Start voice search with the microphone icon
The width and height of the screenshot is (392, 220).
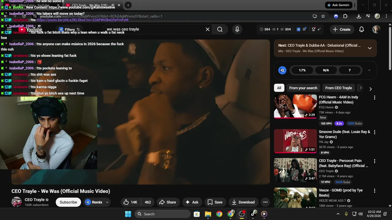point(237,29)
